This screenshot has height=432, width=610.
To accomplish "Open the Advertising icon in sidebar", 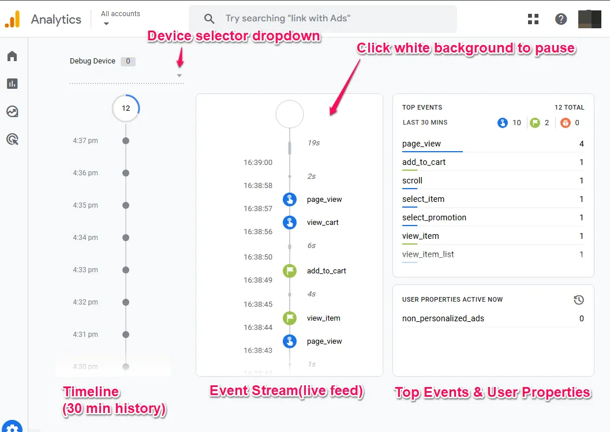I will [12, 139].
